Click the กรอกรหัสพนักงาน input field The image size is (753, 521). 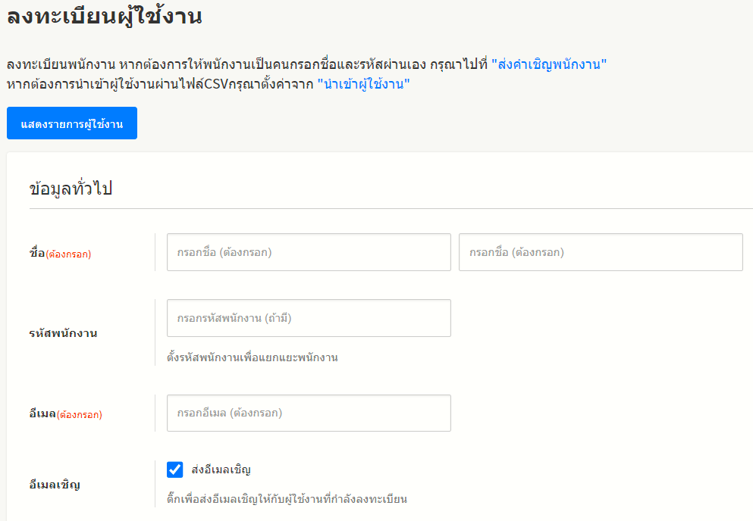[x=309, y=318]
